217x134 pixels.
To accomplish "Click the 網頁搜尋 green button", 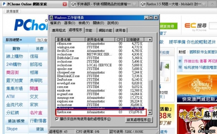I will click(x=168, y=26).
